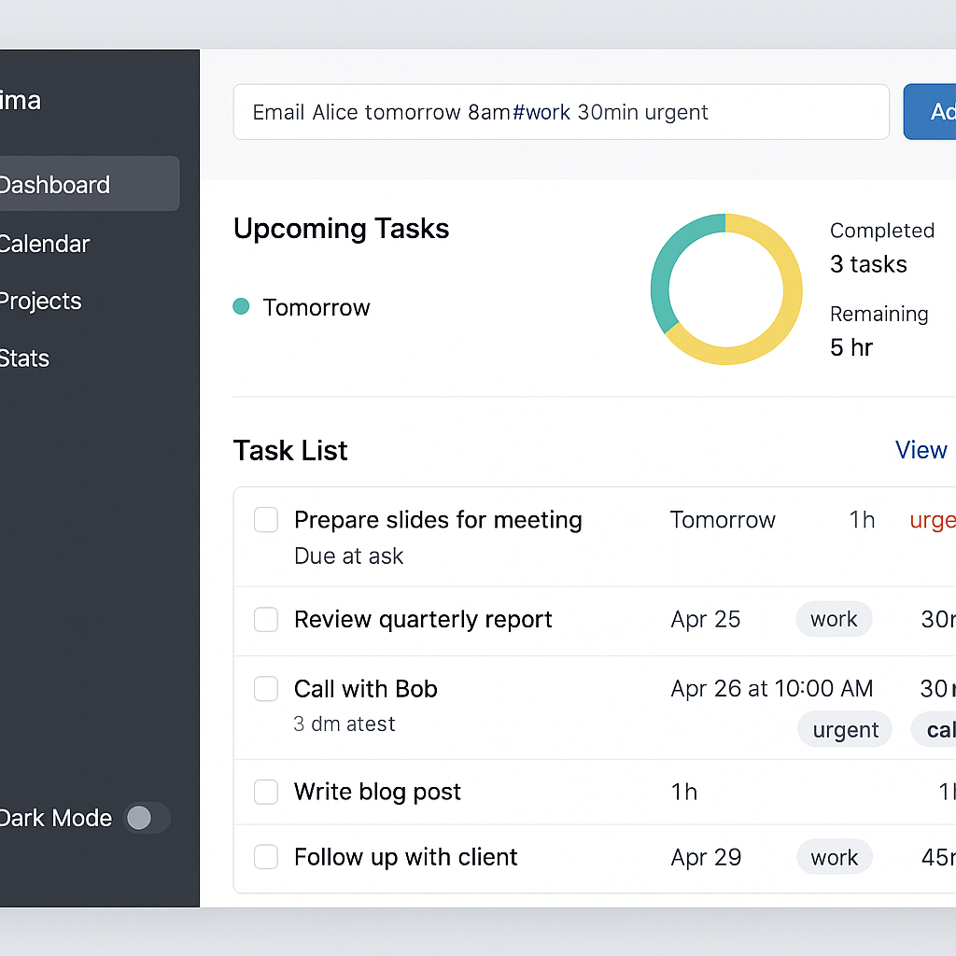The height and width of the screenshot is (956, 956).
Task: Click the View link beside Task List
Action: coord(921,450)
